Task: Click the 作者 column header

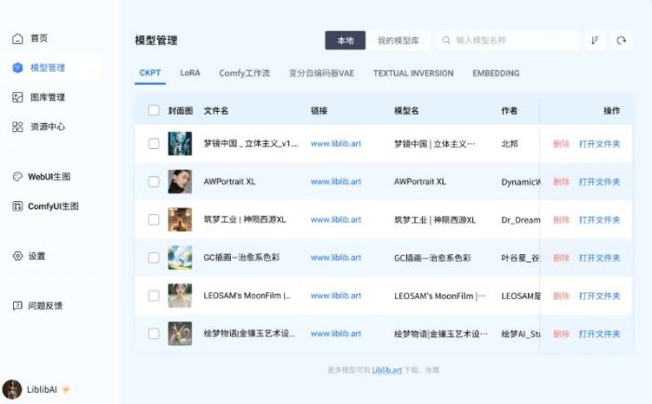Action: [509, 111]
